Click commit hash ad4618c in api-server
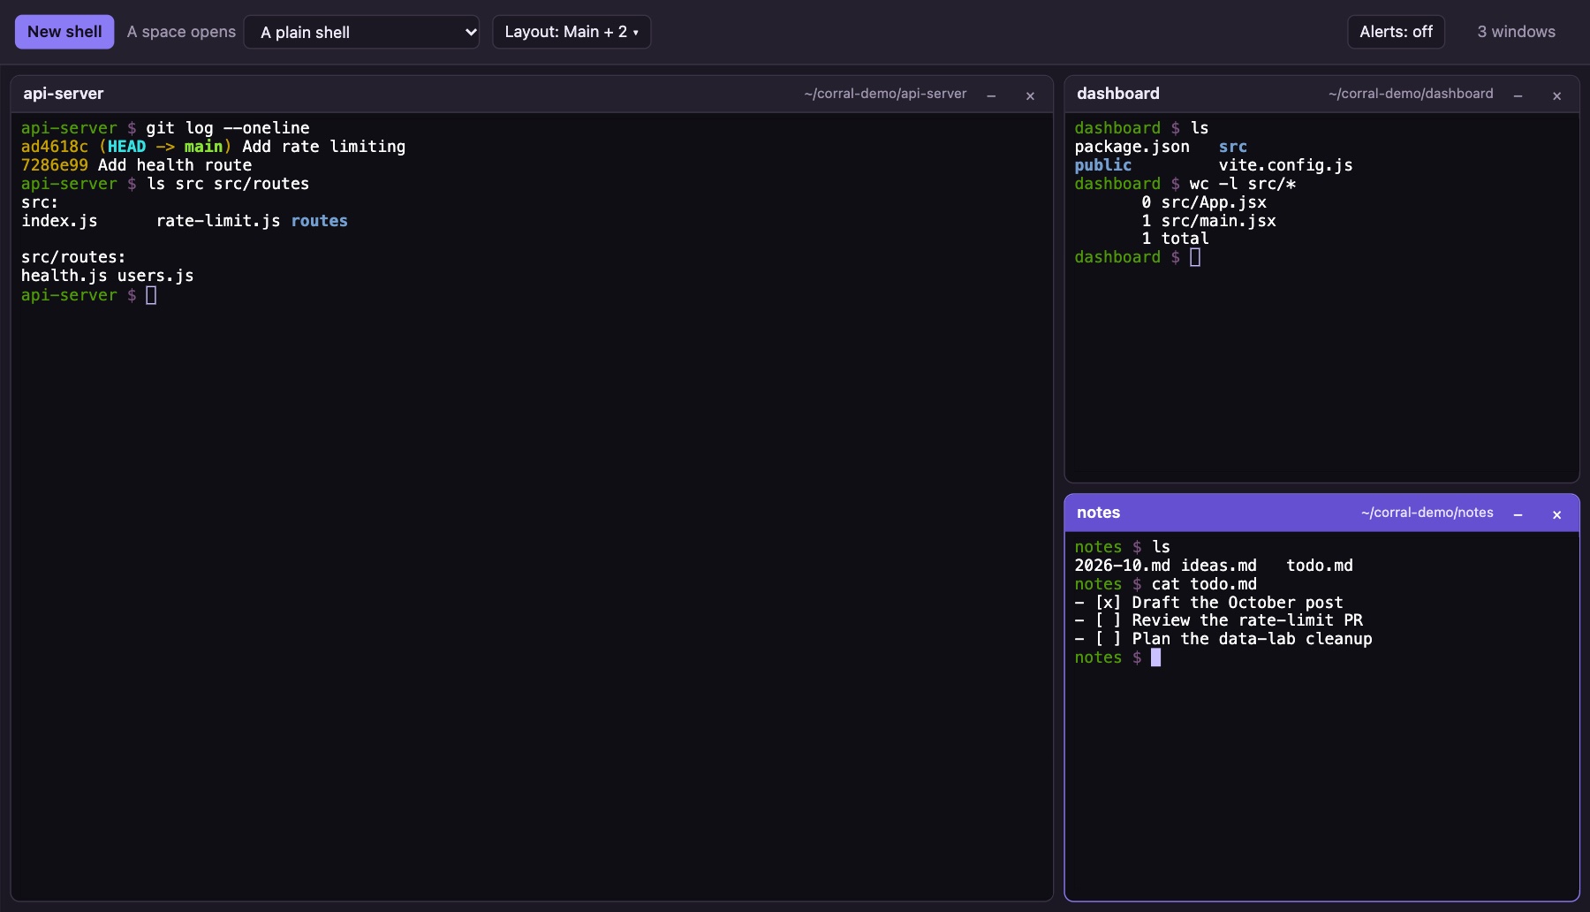Image resolution: width=1590 pixels, height=912 pixels. 55,147
